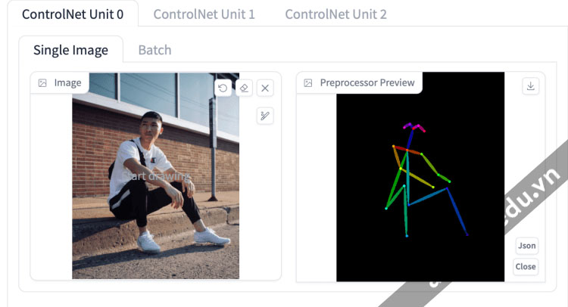This screenshot has width=568, height=307.
Task: Open the brush size pen tool
Action: (265, 116)
